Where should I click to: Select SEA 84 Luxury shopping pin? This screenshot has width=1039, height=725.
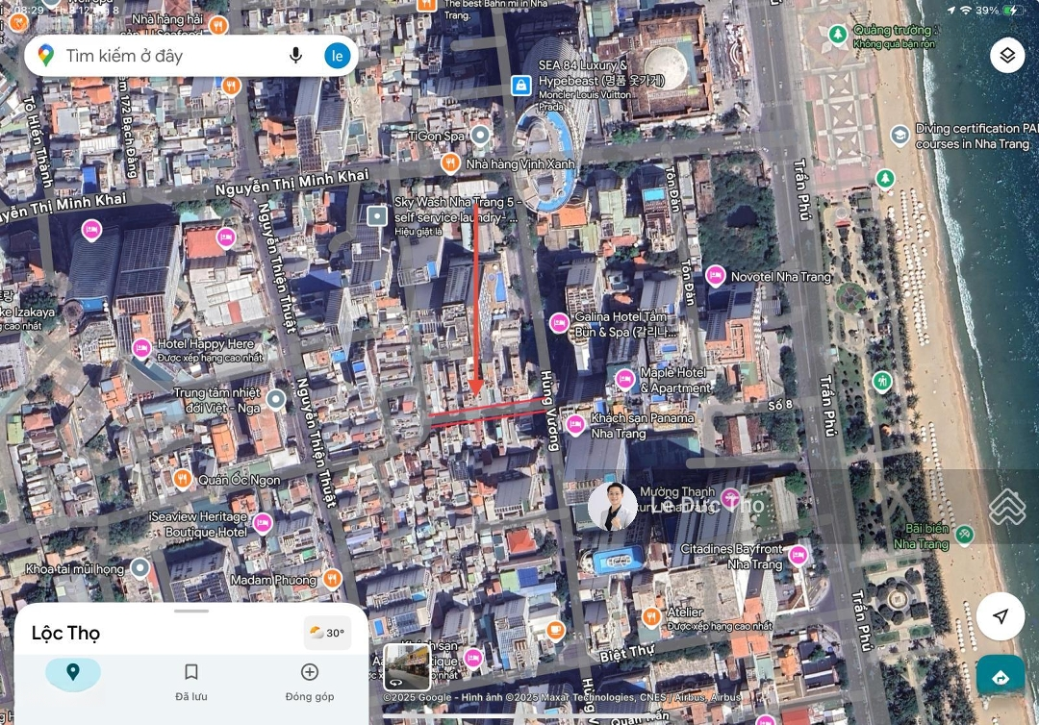520,86
